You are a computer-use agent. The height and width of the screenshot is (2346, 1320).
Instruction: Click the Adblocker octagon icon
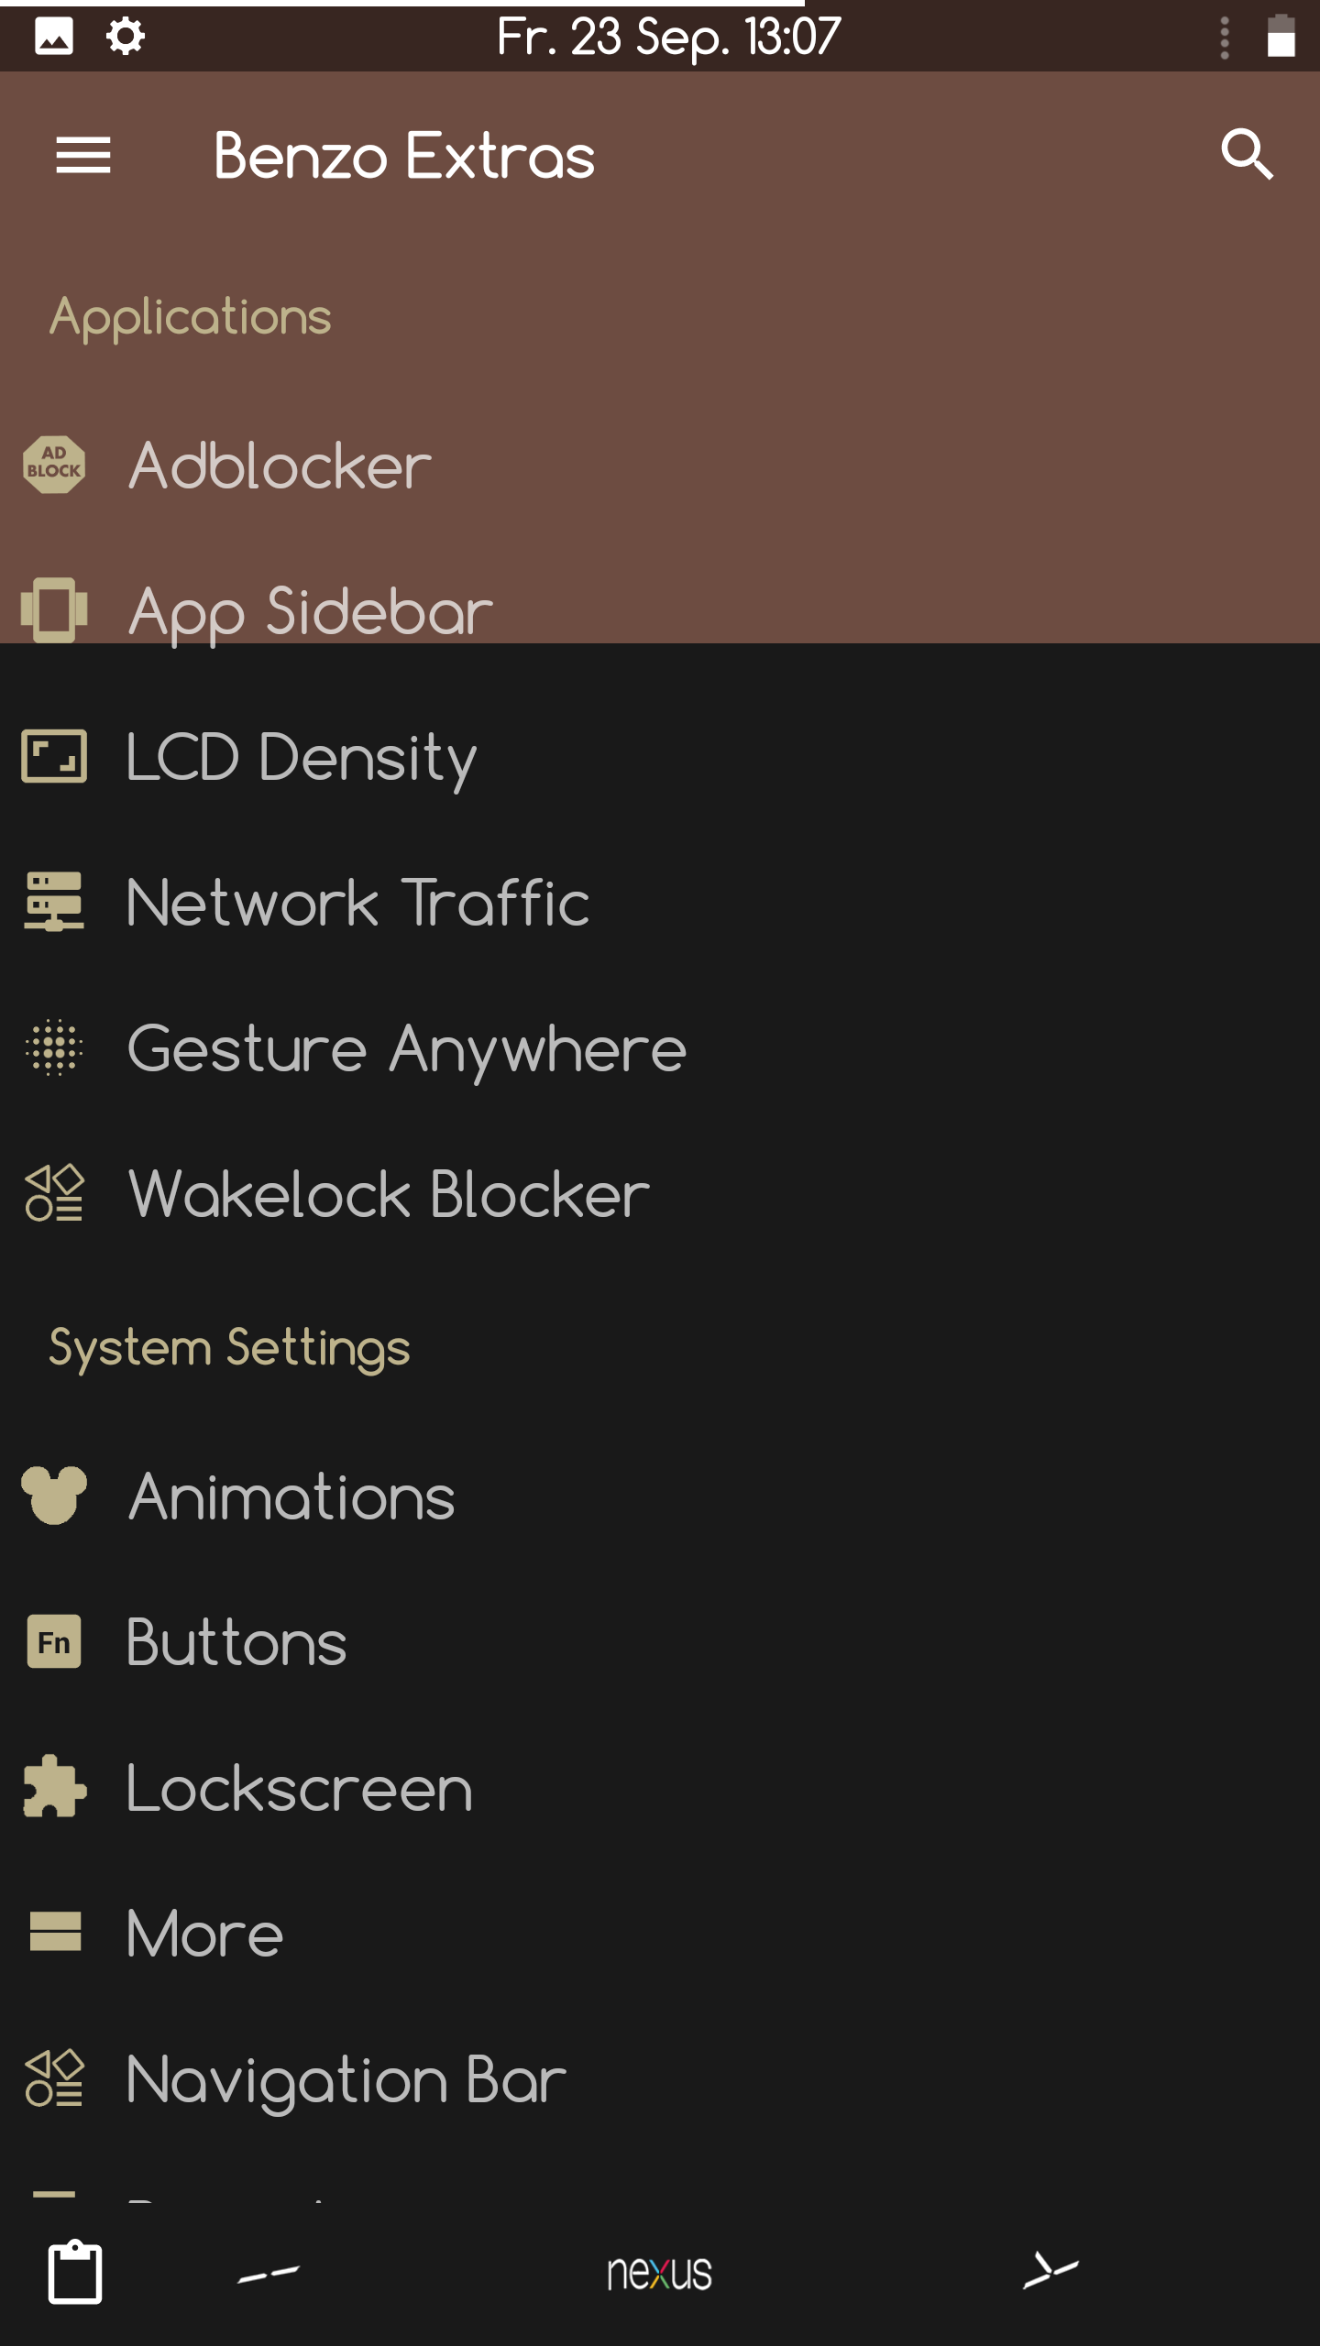pos(54,466)
